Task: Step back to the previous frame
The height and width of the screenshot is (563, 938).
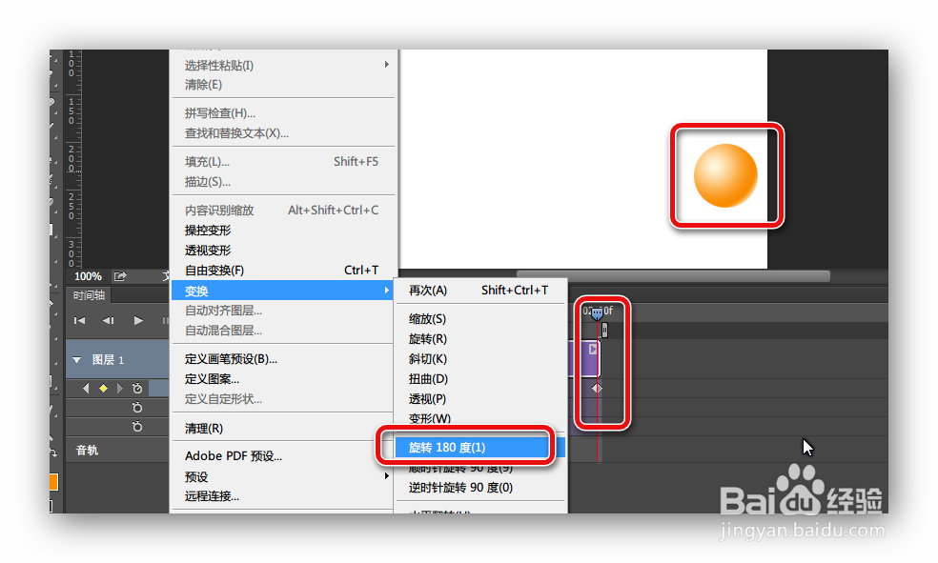Action: [x=109, y=320]
